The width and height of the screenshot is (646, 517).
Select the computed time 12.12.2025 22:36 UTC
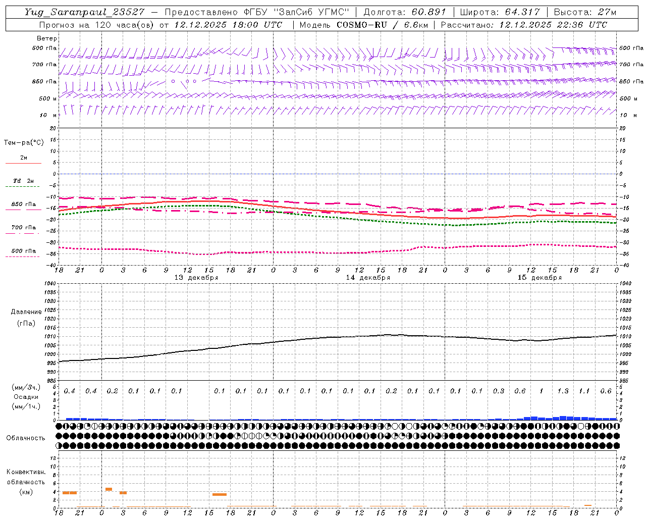pos(553,25)
